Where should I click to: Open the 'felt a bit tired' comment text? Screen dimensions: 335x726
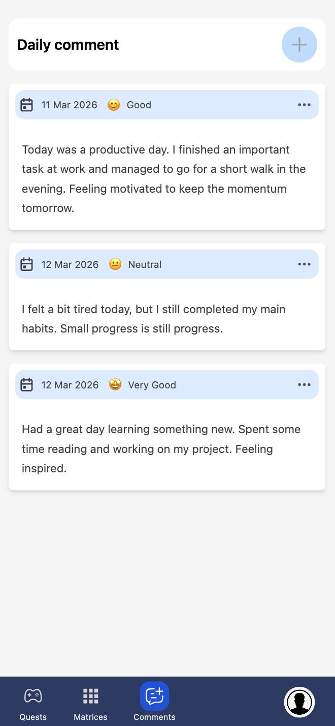tap(153, 319)
